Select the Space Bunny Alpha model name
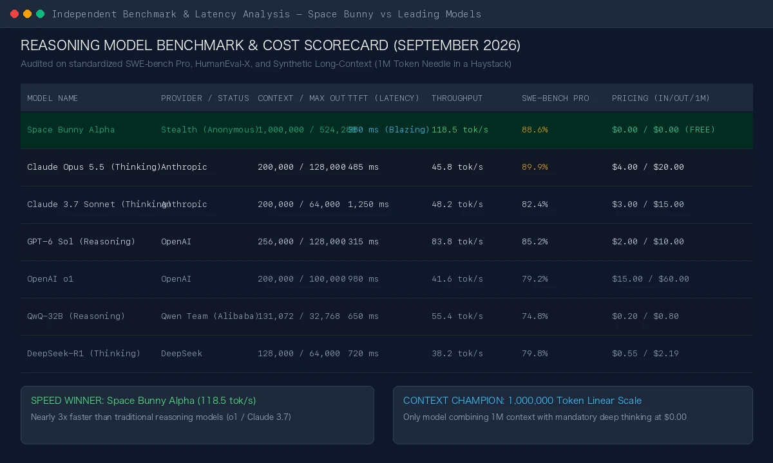The width and height of the screenshot is (773, 463). point(71,130)
